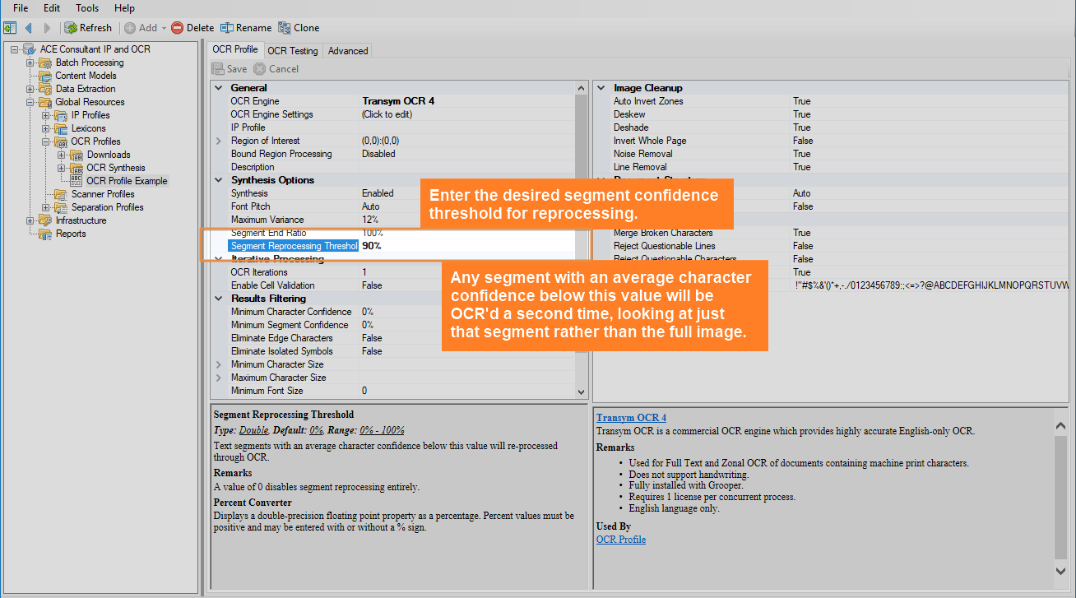The image size is (1076, 598).
Task: Select the Separation Profiles folder icon
Action: coord(61,207)
